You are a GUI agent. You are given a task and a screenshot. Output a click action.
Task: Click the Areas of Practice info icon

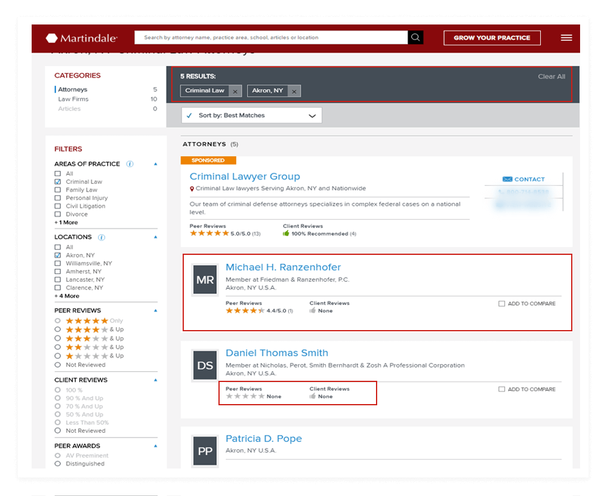coord(130,164)
